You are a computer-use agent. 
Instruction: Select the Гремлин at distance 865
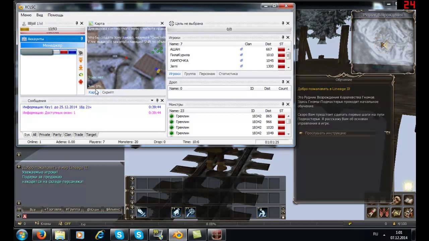[x=227, y=116]
